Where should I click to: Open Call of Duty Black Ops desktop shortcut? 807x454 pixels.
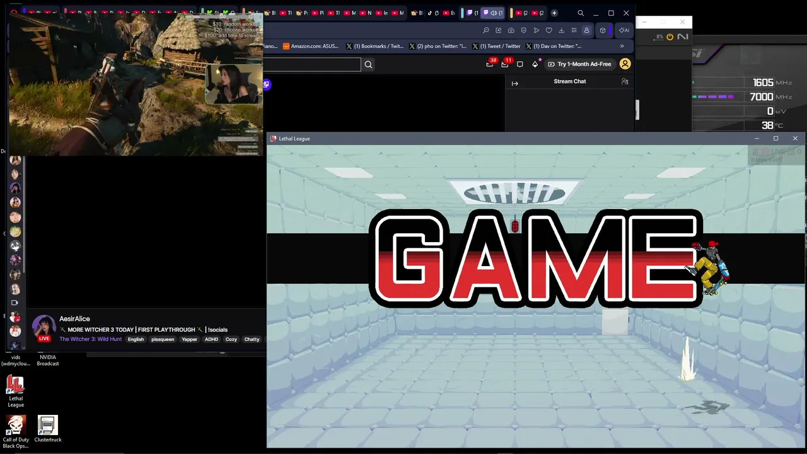(16, 432)
